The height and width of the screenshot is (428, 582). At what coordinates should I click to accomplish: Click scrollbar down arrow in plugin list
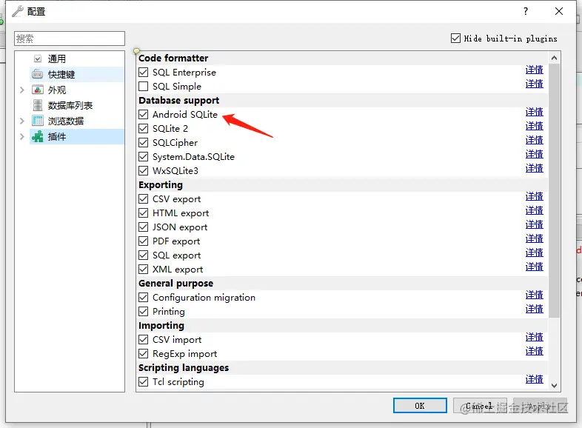coord(554,385)
